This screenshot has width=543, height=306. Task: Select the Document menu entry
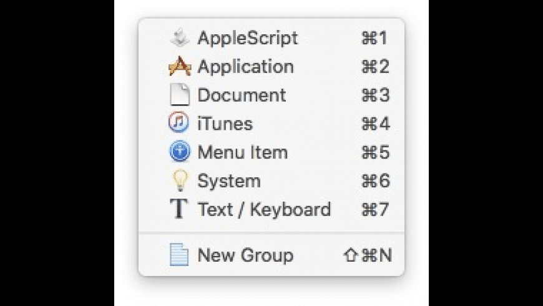[242, 96]
